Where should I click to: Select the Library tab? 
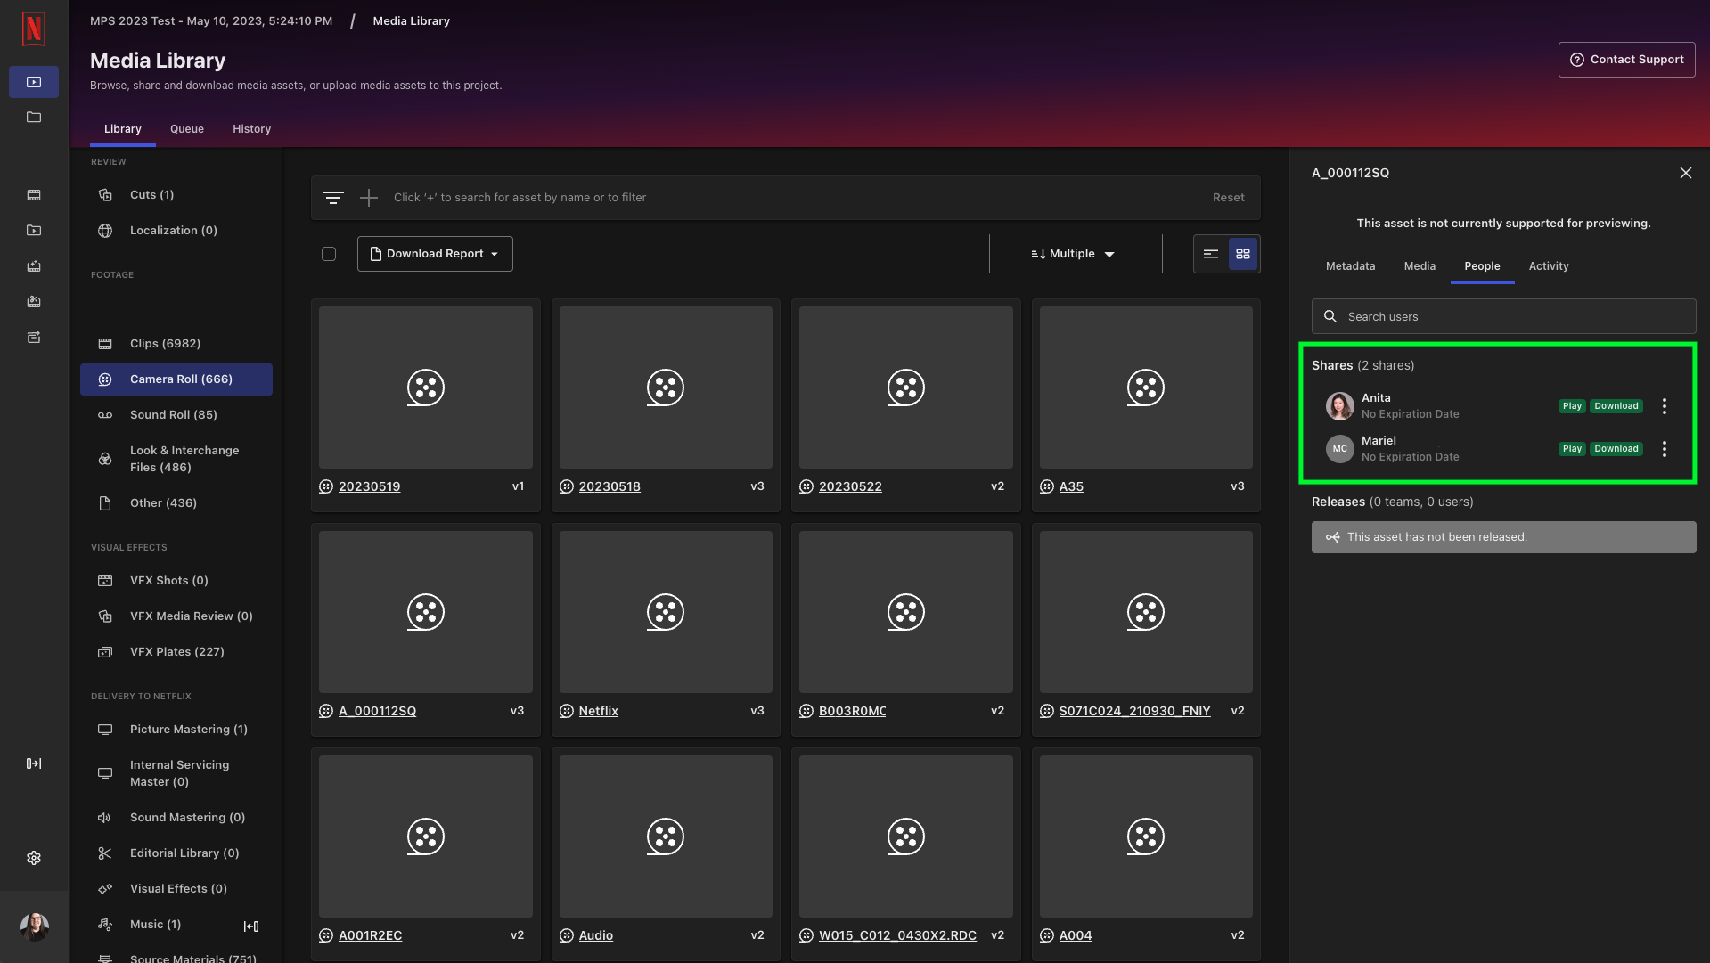[x=123, y=129]
